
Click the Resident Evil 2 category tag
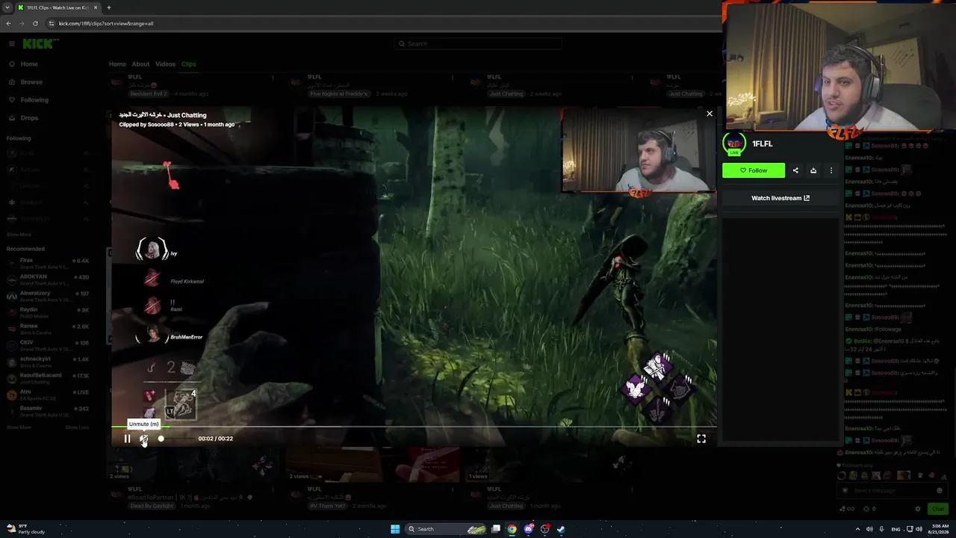tap(149, 94)
